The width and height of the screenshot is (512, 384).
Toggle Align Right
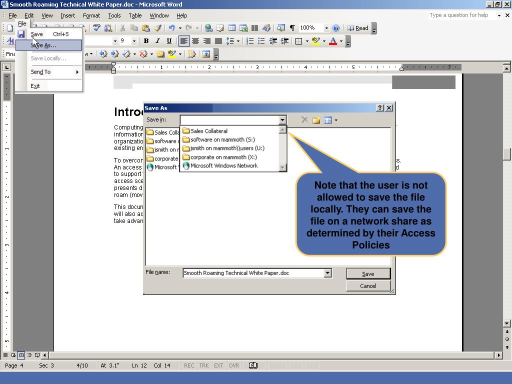tap(206, 41)
